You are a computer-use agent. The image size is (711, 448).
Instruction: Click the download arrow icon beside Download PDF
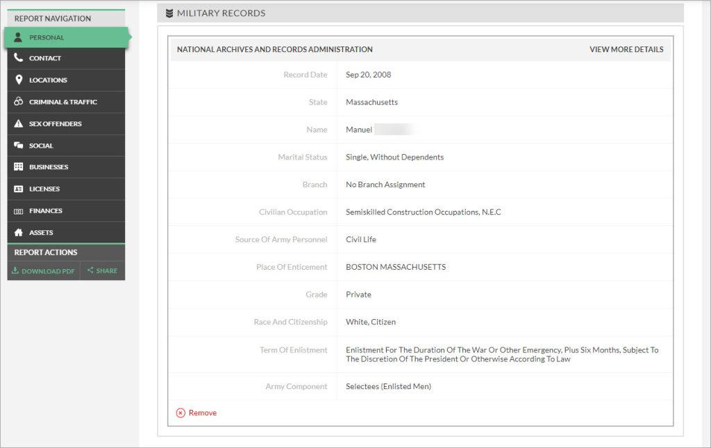point(15,270)
